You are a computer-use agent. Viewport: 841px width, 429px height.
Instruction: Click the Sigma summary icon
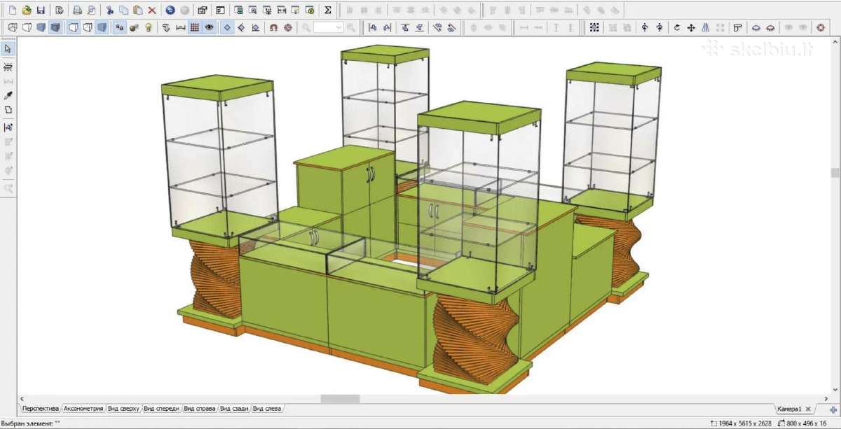(x=328, y=10)
